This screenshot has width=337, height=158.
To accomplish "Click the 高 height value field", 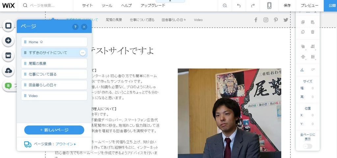I will coord(313,97).
